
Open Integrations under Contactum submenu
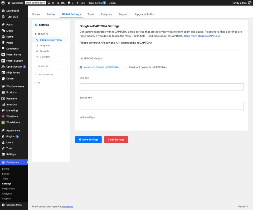point(8,189)
